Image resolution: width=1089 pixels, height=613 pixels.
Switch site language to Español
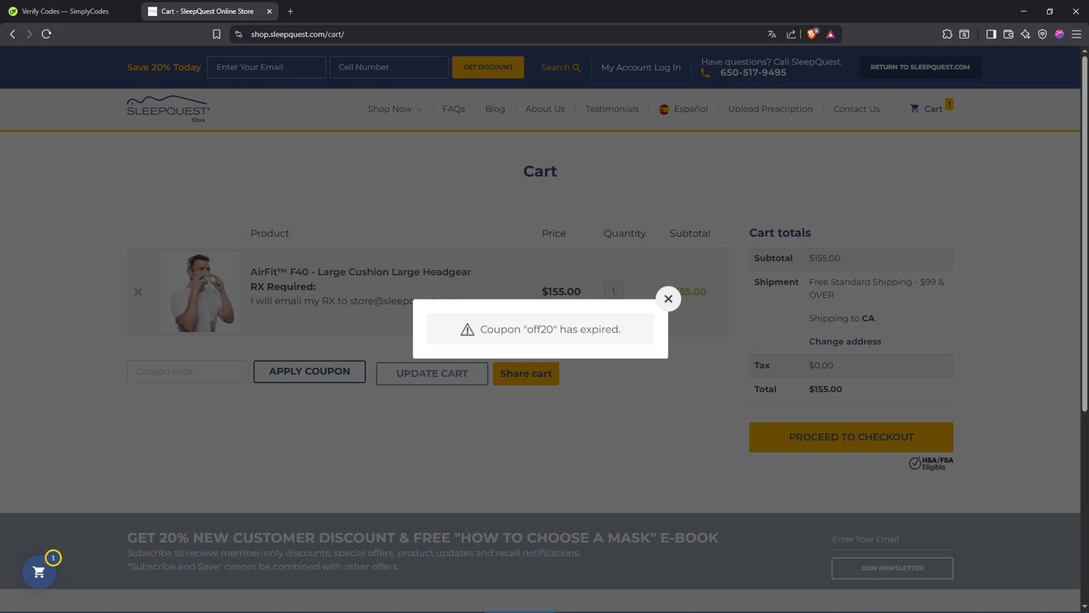[x=690, y=109]
